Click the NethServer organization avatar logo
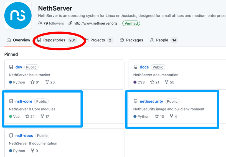The width and height of the screenshot is (226, 157). point(18,15)
